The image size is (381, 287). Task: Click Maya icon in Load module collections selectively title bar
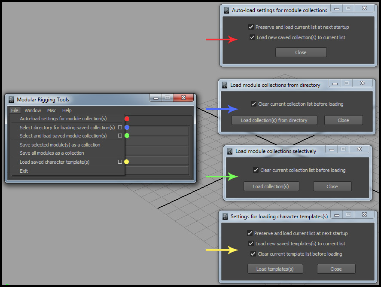tap(230, 151)
